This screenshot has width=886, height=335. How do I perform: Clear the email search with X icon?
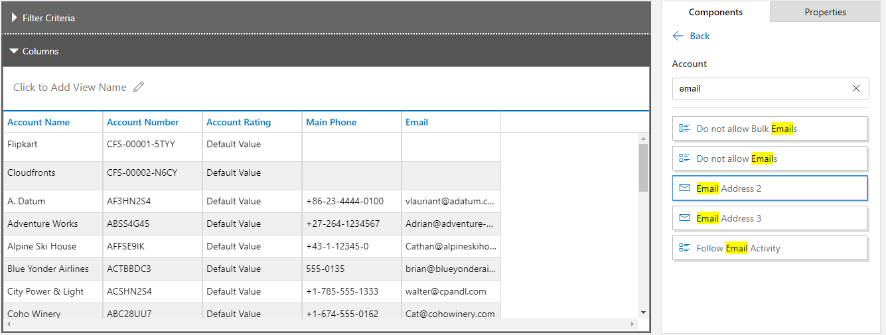coord(856,88)
